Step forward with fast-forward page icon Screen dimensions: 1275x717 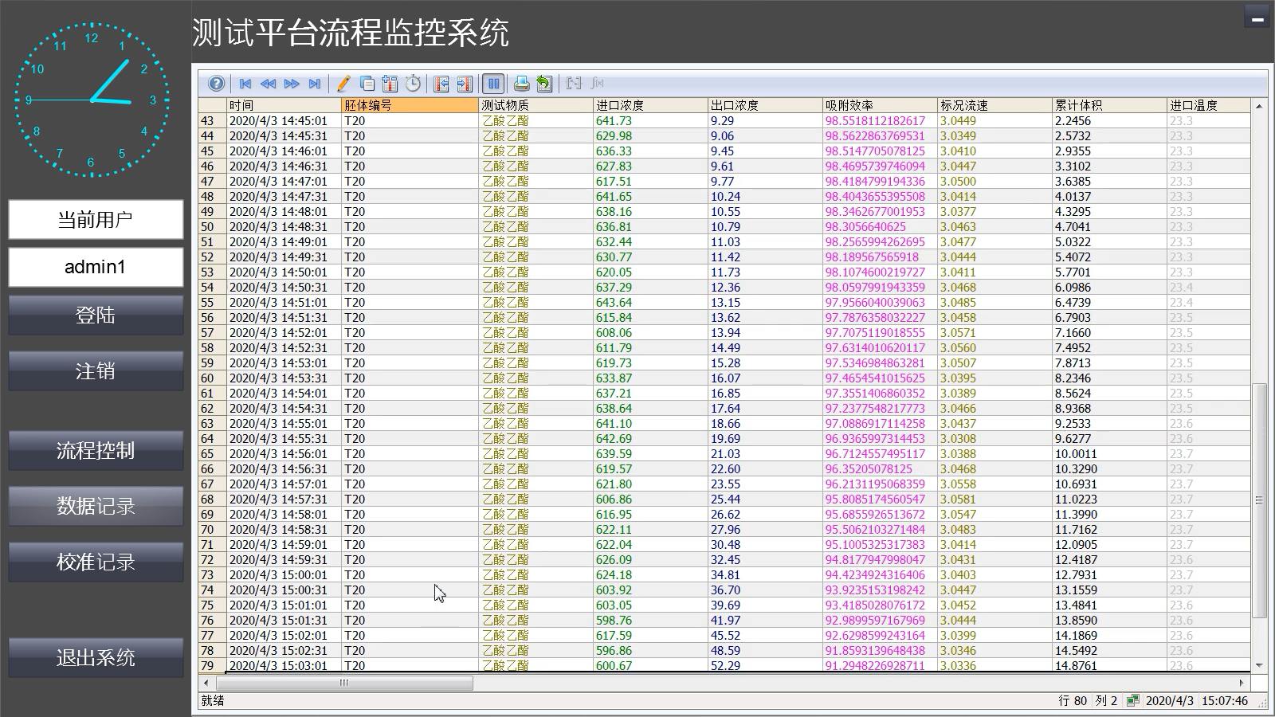coord(292,84)
